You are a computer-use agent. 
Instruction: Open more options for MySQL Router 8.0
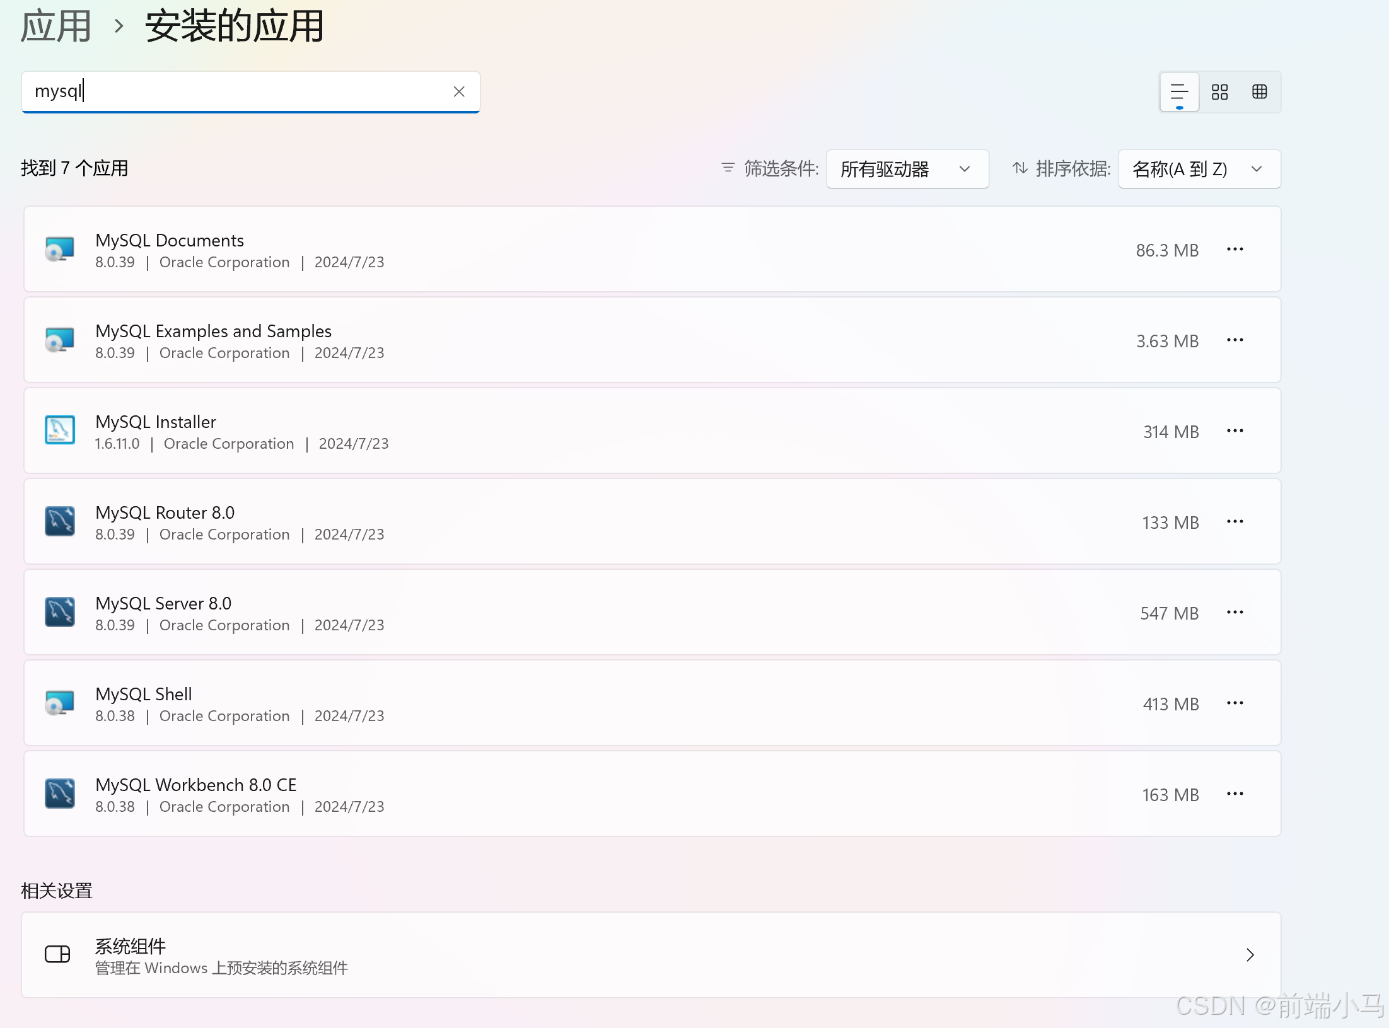pyautogui.click(x=1235, y=522)
